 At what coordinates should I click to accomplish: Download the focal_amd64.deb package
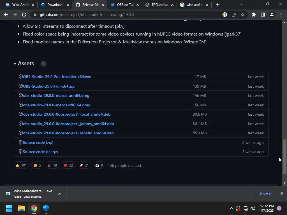pyautogui.click(x=67, y=114)
